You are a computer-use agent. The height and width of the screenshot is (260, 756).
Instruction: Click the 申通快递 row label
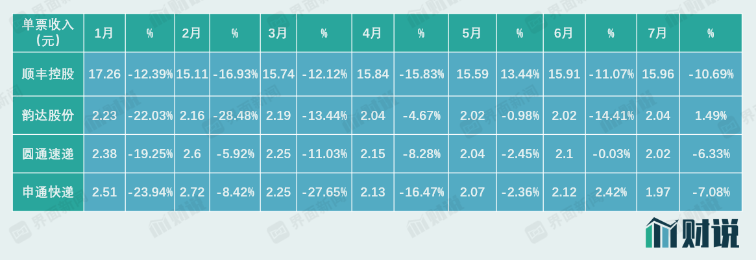pos(48,192)
